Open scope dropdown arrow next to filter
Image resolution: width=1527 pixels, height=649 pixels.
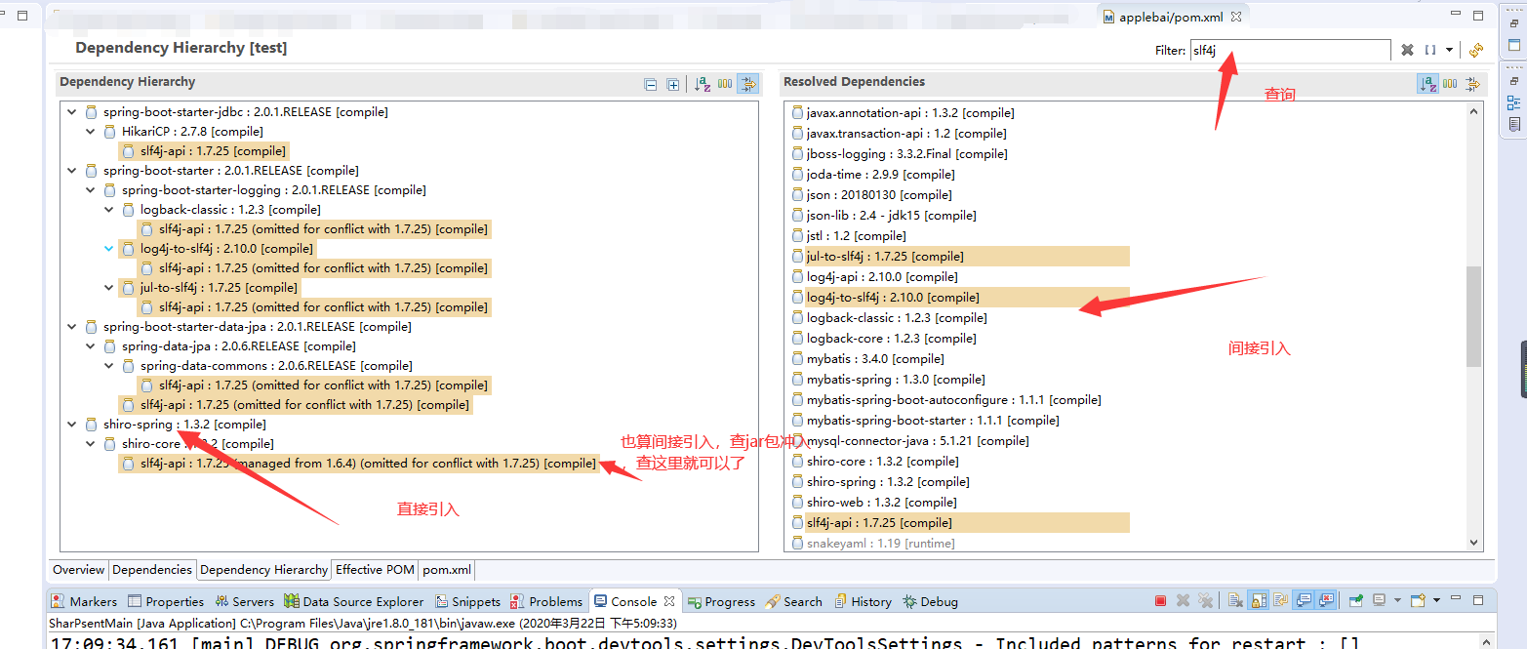coord(1449,50)
